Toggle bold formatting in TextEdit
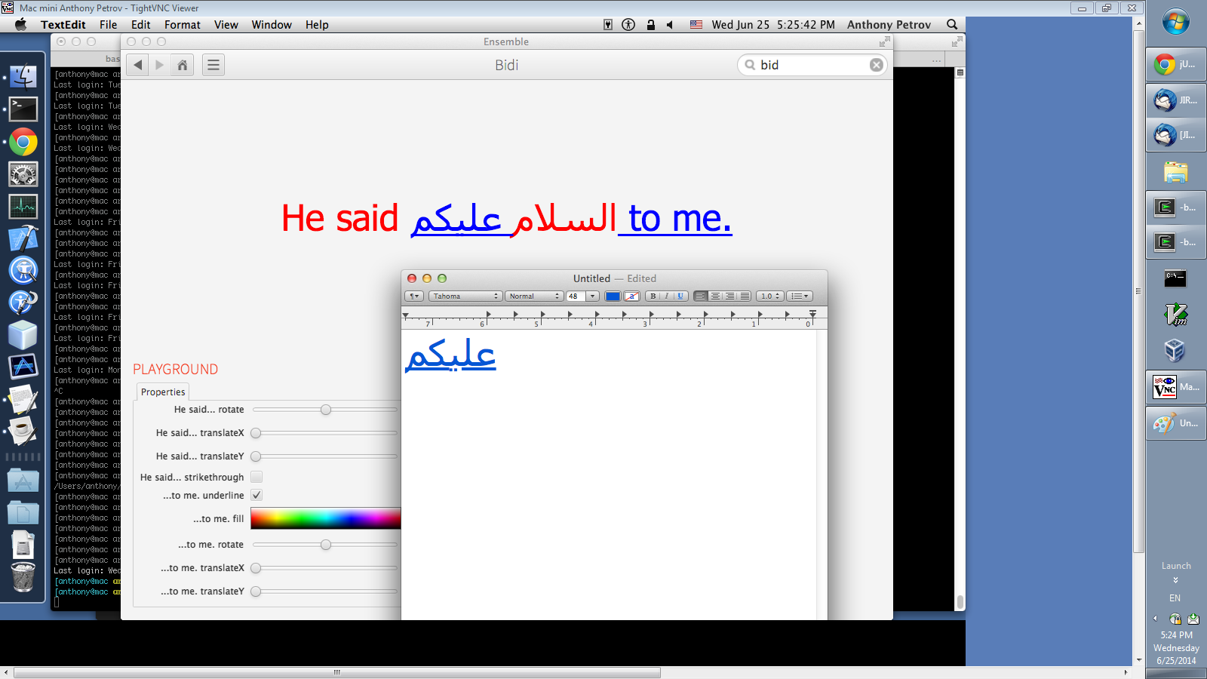The width and height of the screenshot is (1207, 679). pos(653,296)
